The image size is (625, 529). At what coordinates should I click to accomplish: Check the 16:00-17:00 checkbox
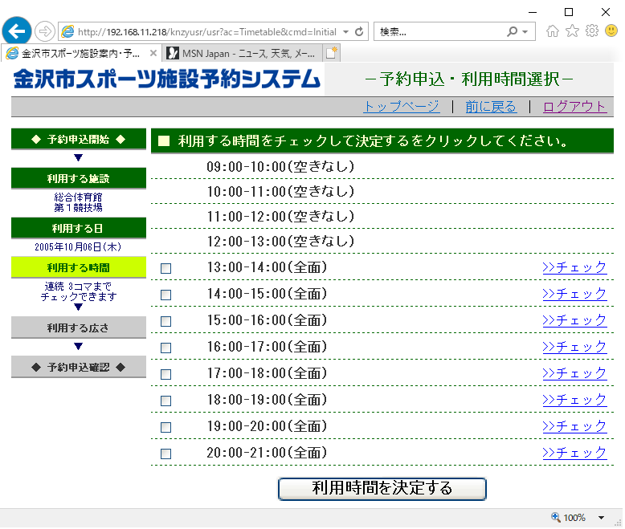(x=165, y=348)
